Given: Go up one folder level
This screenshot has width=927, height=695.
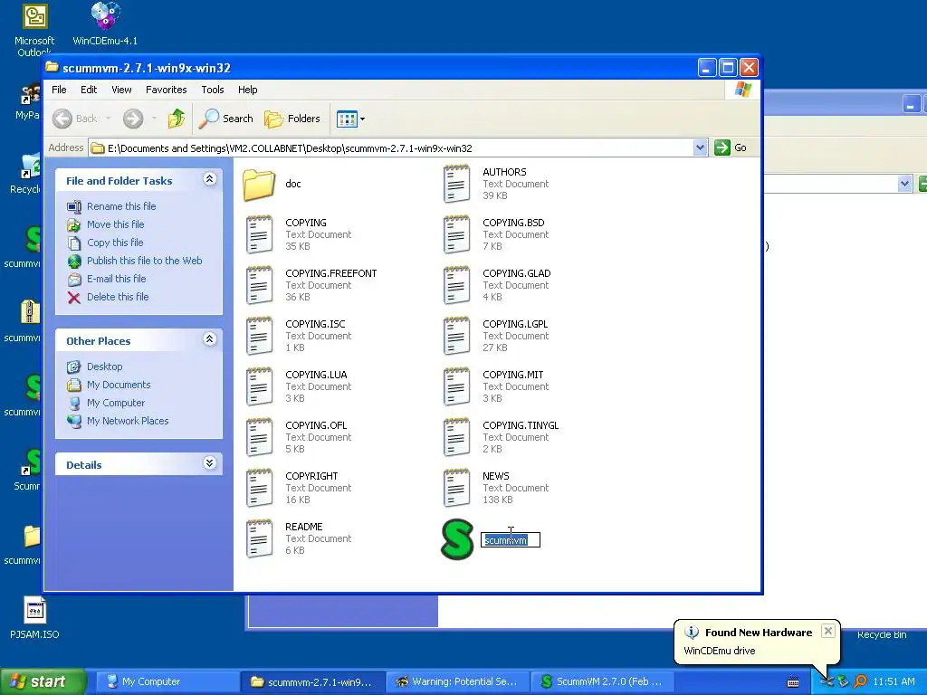Looking at the screenshot, I should click(x=177, y=119).
